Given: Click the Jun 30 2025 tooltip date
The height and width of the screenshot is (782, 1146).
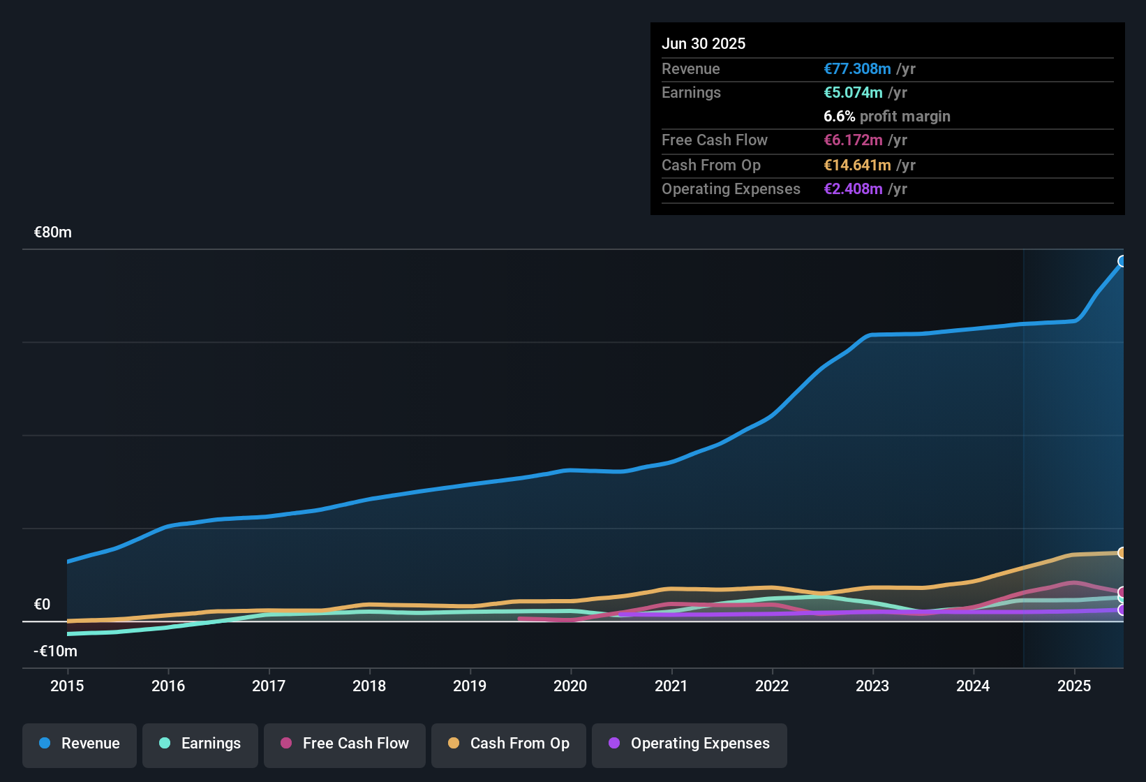Looking at the screenshot, I should [x=704, y=43].
